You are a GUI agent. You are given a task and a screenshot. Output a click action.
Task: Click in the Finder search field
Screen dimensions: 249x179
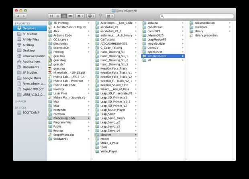tap(197, 16)
